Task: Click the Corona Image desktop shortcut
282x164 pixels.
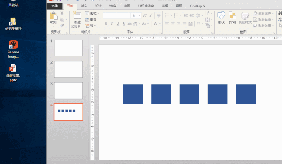Action: click(13, 49)
